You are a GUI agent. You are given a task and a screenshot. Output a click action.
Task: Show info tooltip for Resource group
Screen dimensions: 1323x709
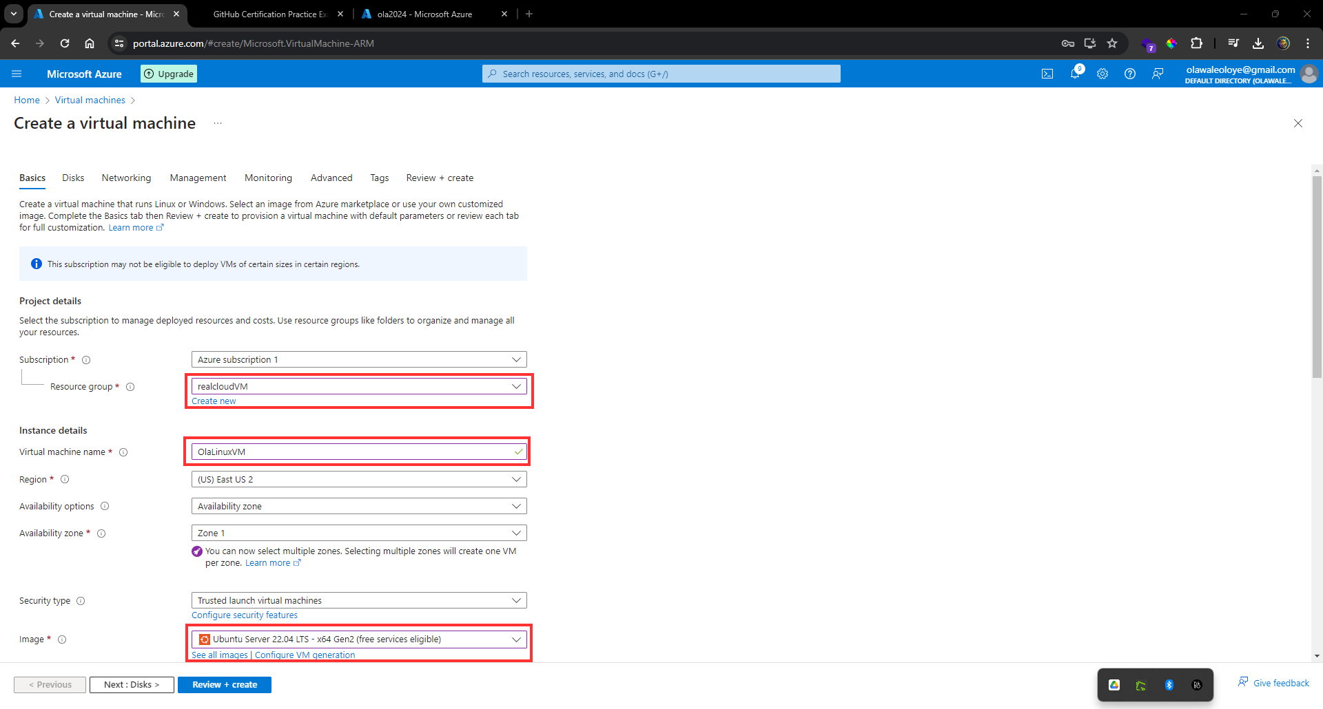pos(130,387)
